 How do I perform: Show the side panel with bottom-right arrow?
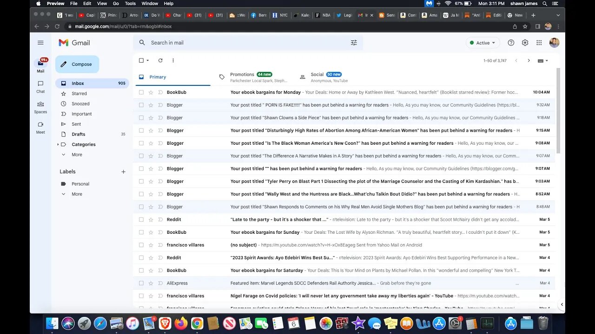point(562,304)
